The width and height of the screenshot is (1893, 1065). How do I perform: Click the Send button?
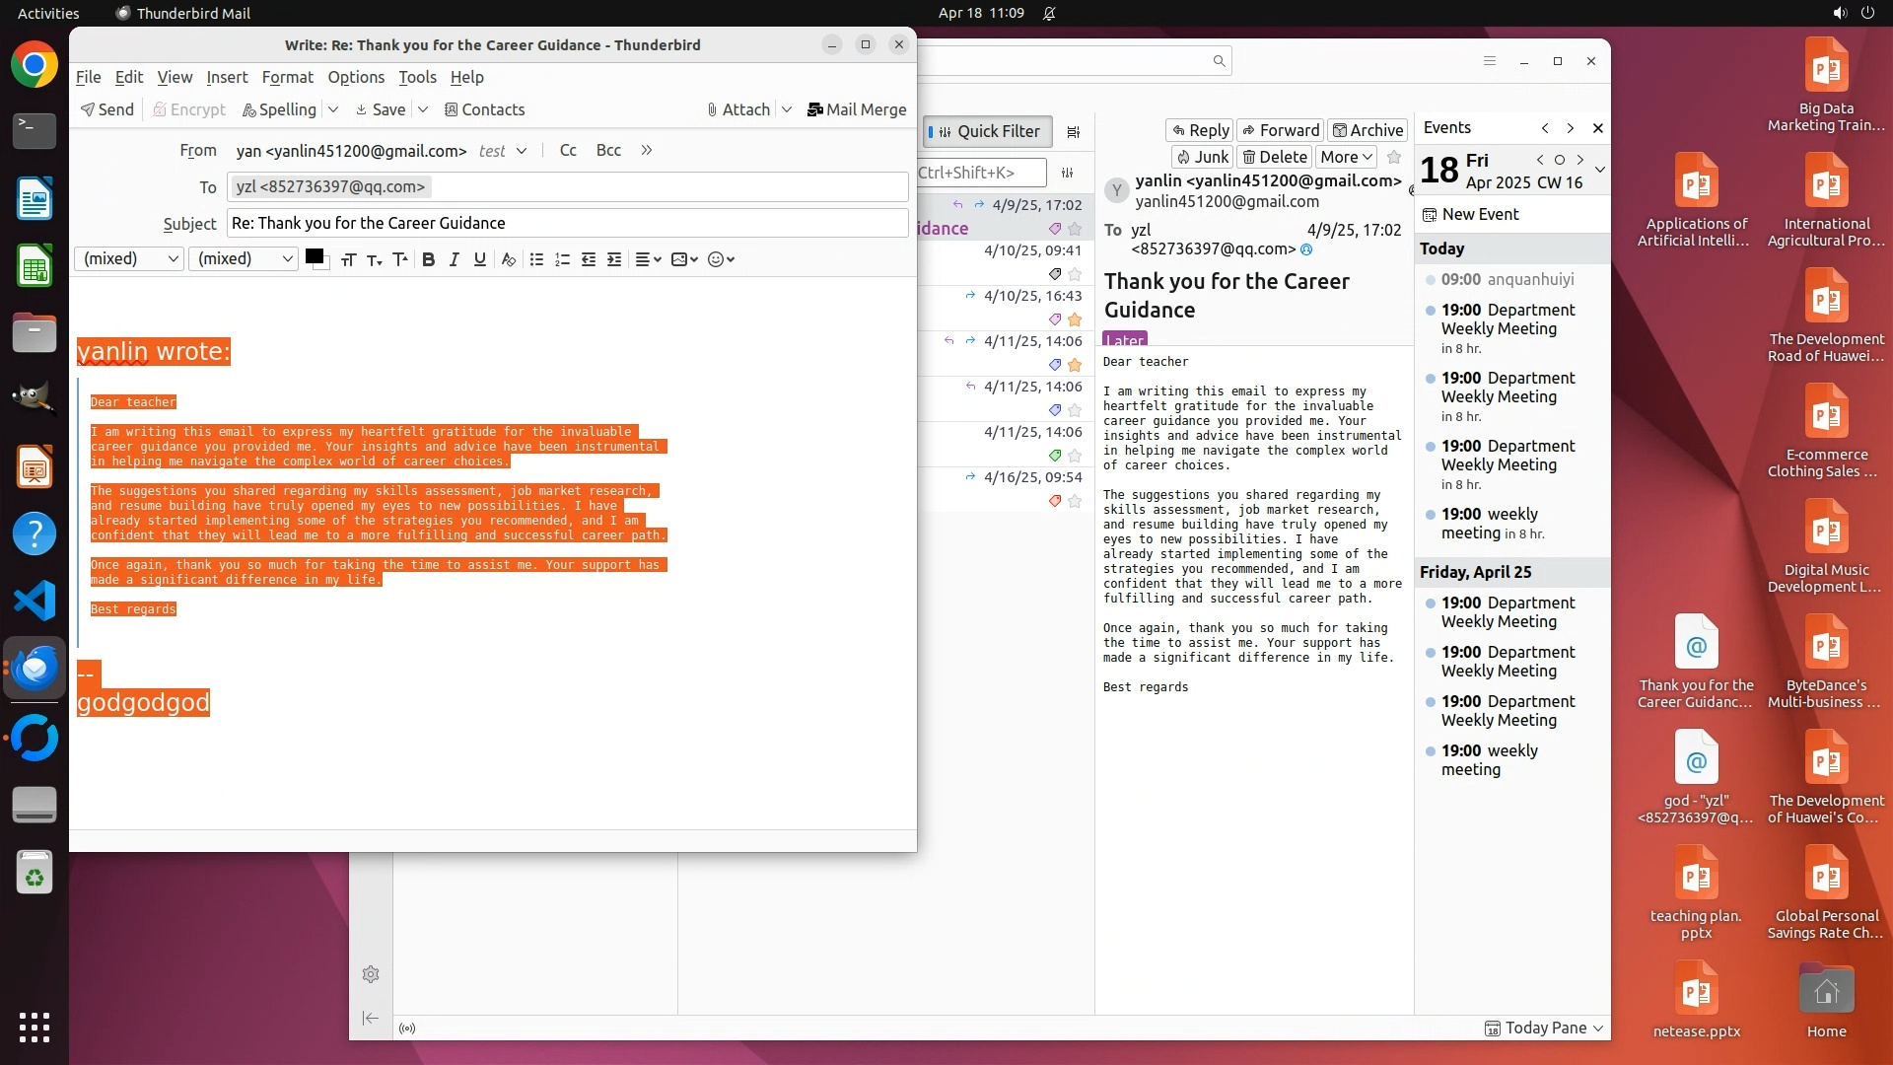pyautogui.click(x=107, y=109)
